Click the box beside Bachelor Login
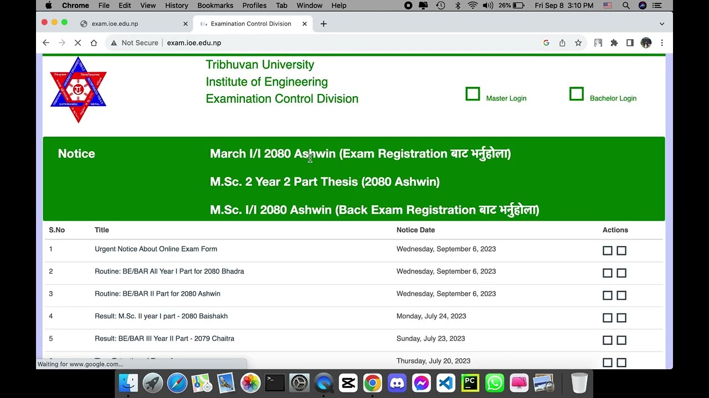The image size is (709, 398). click(x=577, y=94)
